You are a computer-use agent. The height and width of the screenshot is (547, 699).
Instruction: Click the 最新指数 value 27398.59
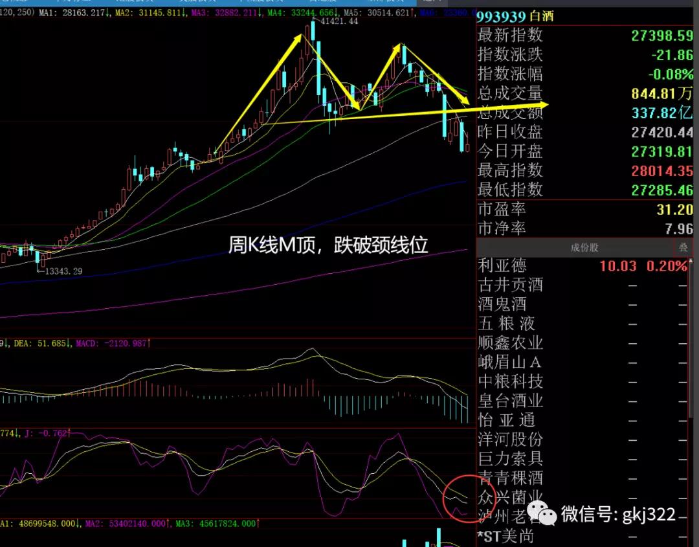point(662,36)
